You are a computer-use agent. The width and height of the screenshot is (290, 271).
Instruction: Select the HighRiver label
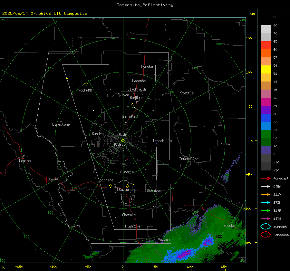[x=134, y=226]
